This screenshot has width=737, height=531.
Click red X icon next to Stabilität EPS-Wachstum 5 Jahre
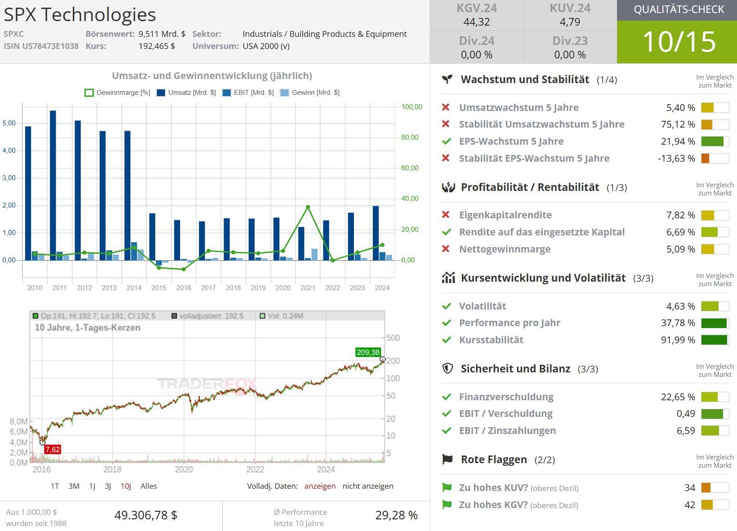446,158
